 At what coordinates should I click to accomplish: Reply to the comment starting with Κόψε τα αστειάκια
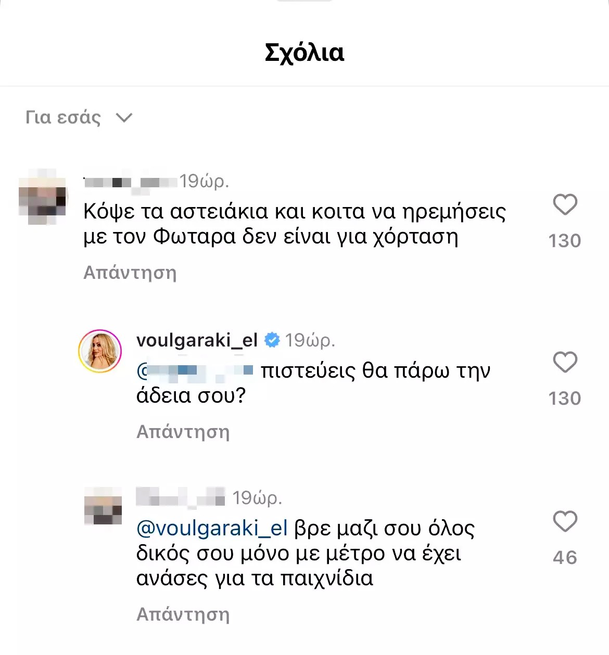(x=130, y=273)
